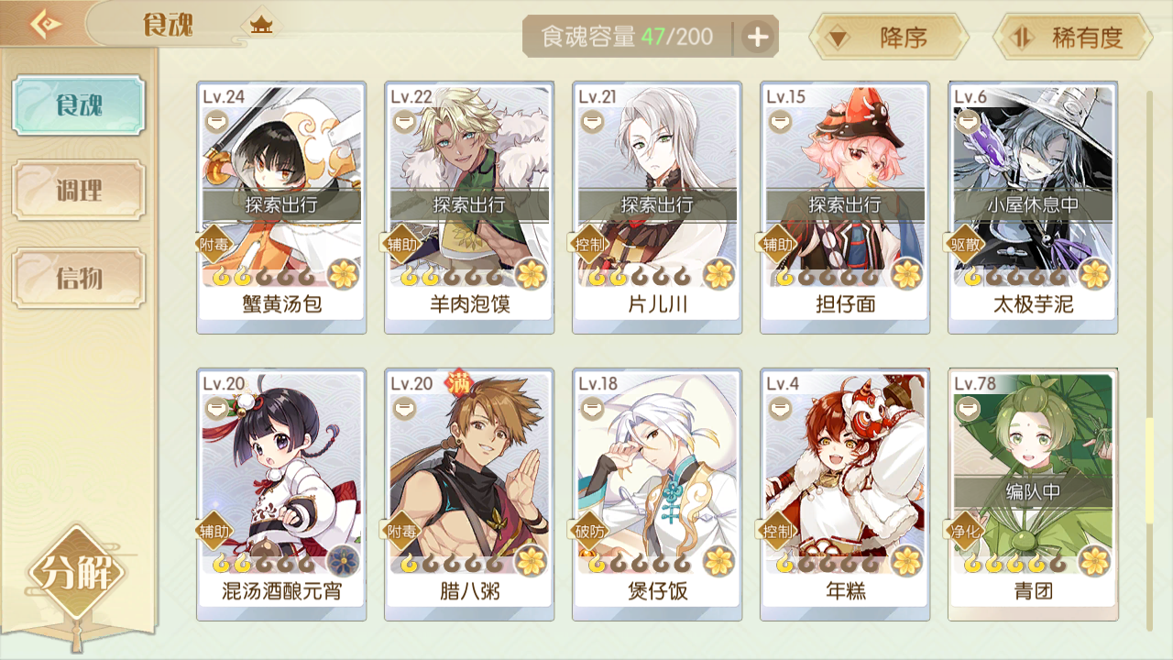This screenshot has width=1173, height=660.
Task: Toggle the circle marker on 年糕 card
Action: click(780, 408)
